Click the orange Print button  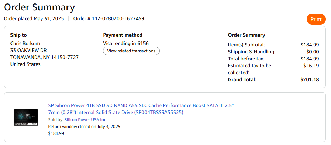[316, 19]
